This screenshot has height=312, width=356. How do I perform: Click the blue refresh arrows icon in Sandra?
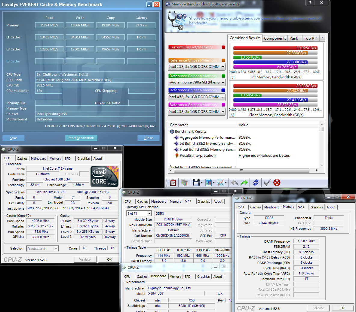coord(256,183)
